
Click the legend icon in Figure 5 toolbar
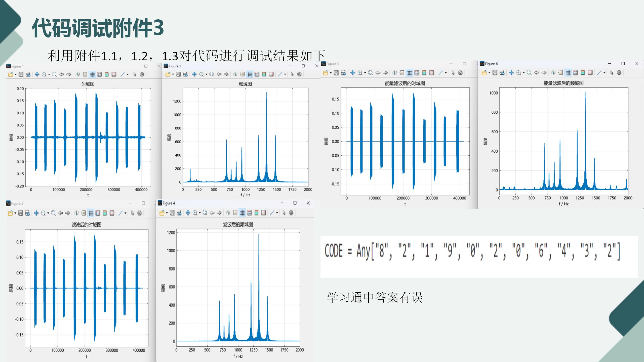pyautogui.click(x=417, y=73)
